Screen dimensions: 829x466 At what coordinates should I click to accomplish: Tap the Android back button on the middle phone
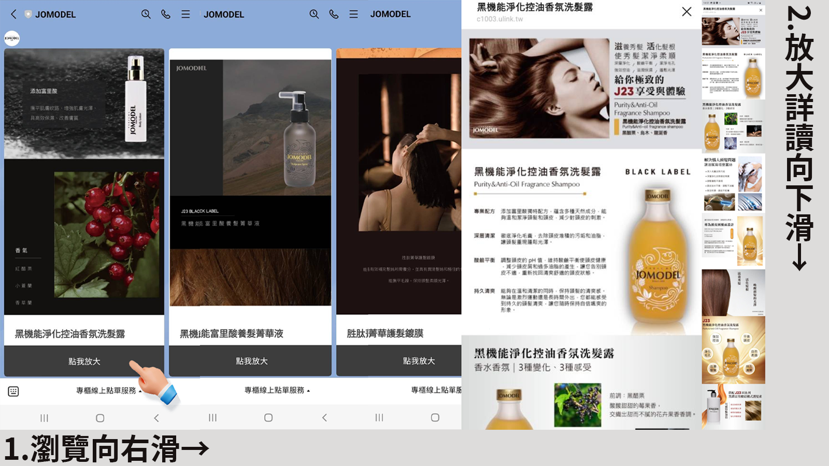324,418
